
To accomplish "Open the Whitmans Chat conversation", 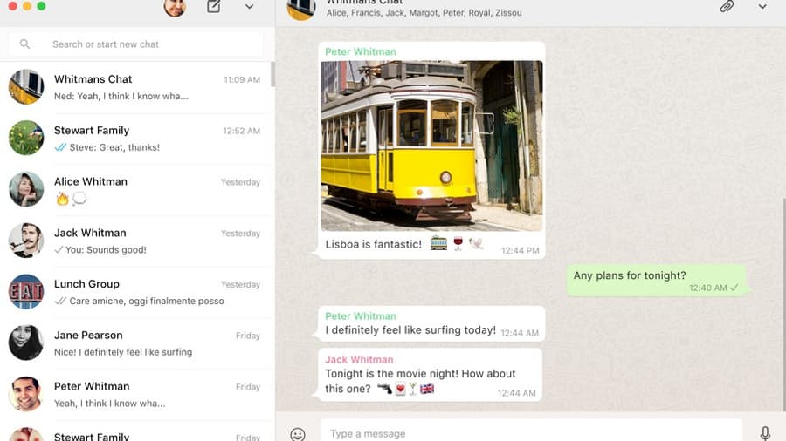I will 136,87.
